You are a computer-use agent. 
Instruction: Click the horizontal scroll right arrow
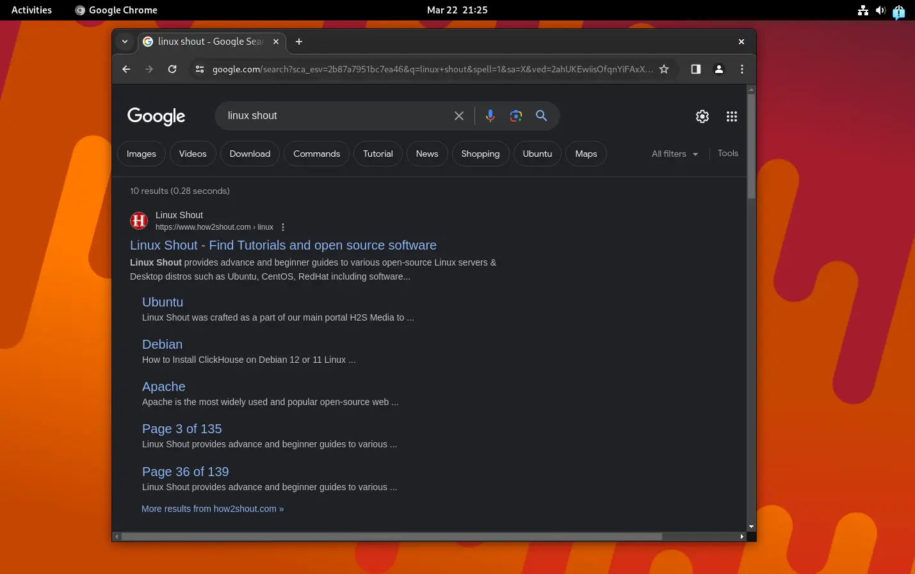tap(742, 536)
